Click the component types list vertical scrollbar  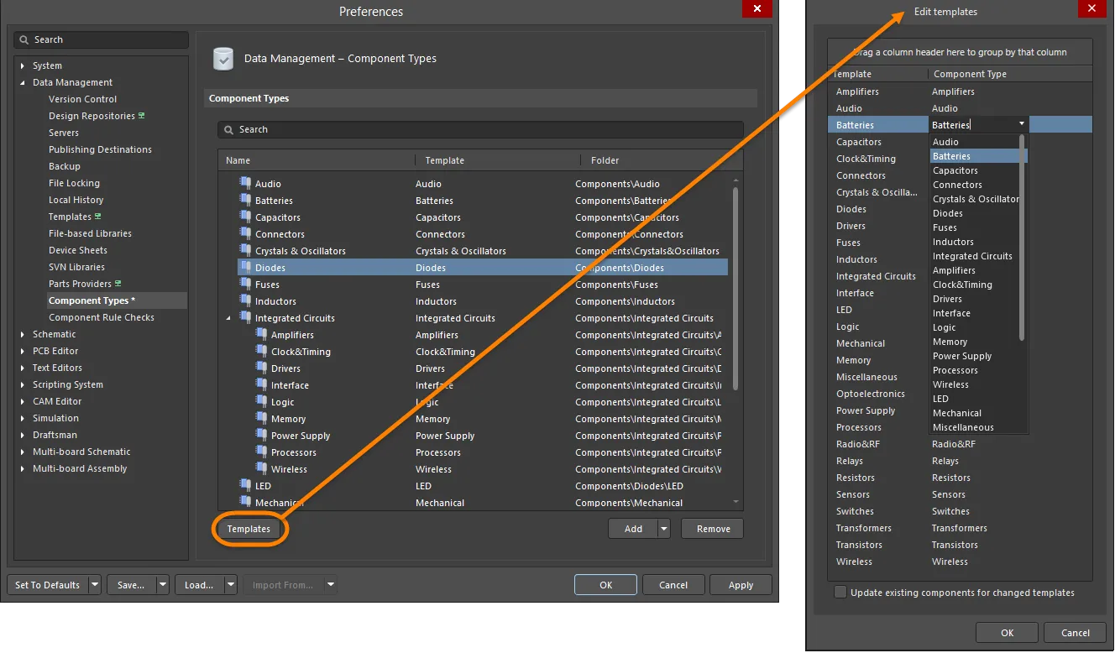pos(736,285)
